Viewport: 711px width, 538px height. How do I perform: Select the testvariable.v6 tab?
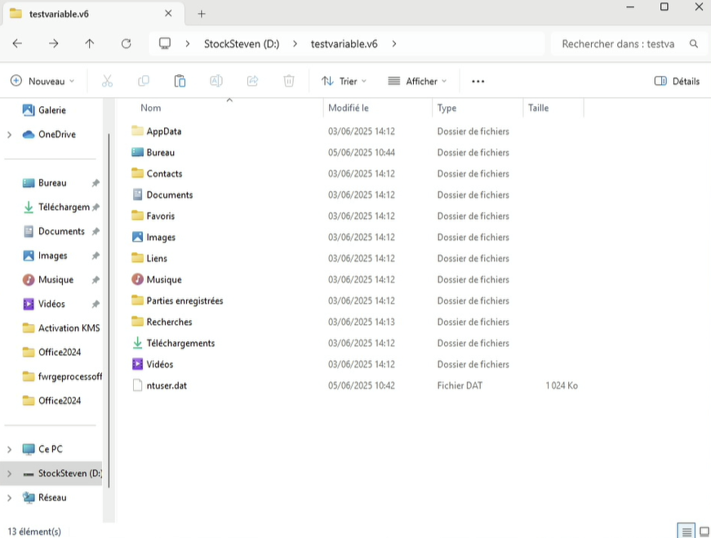click(93, 14)
